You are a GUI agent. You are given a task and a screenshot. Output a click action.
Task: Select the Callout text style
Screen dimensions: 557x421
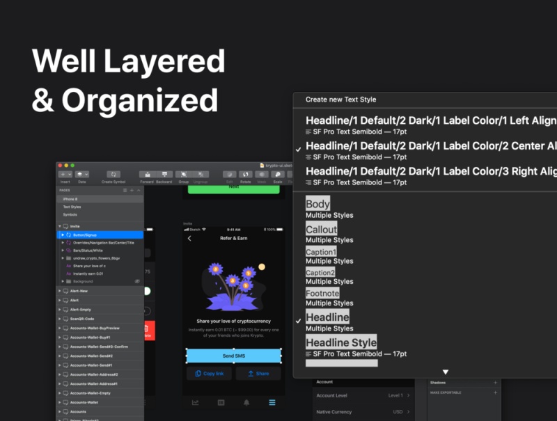(x=321, y=230)
